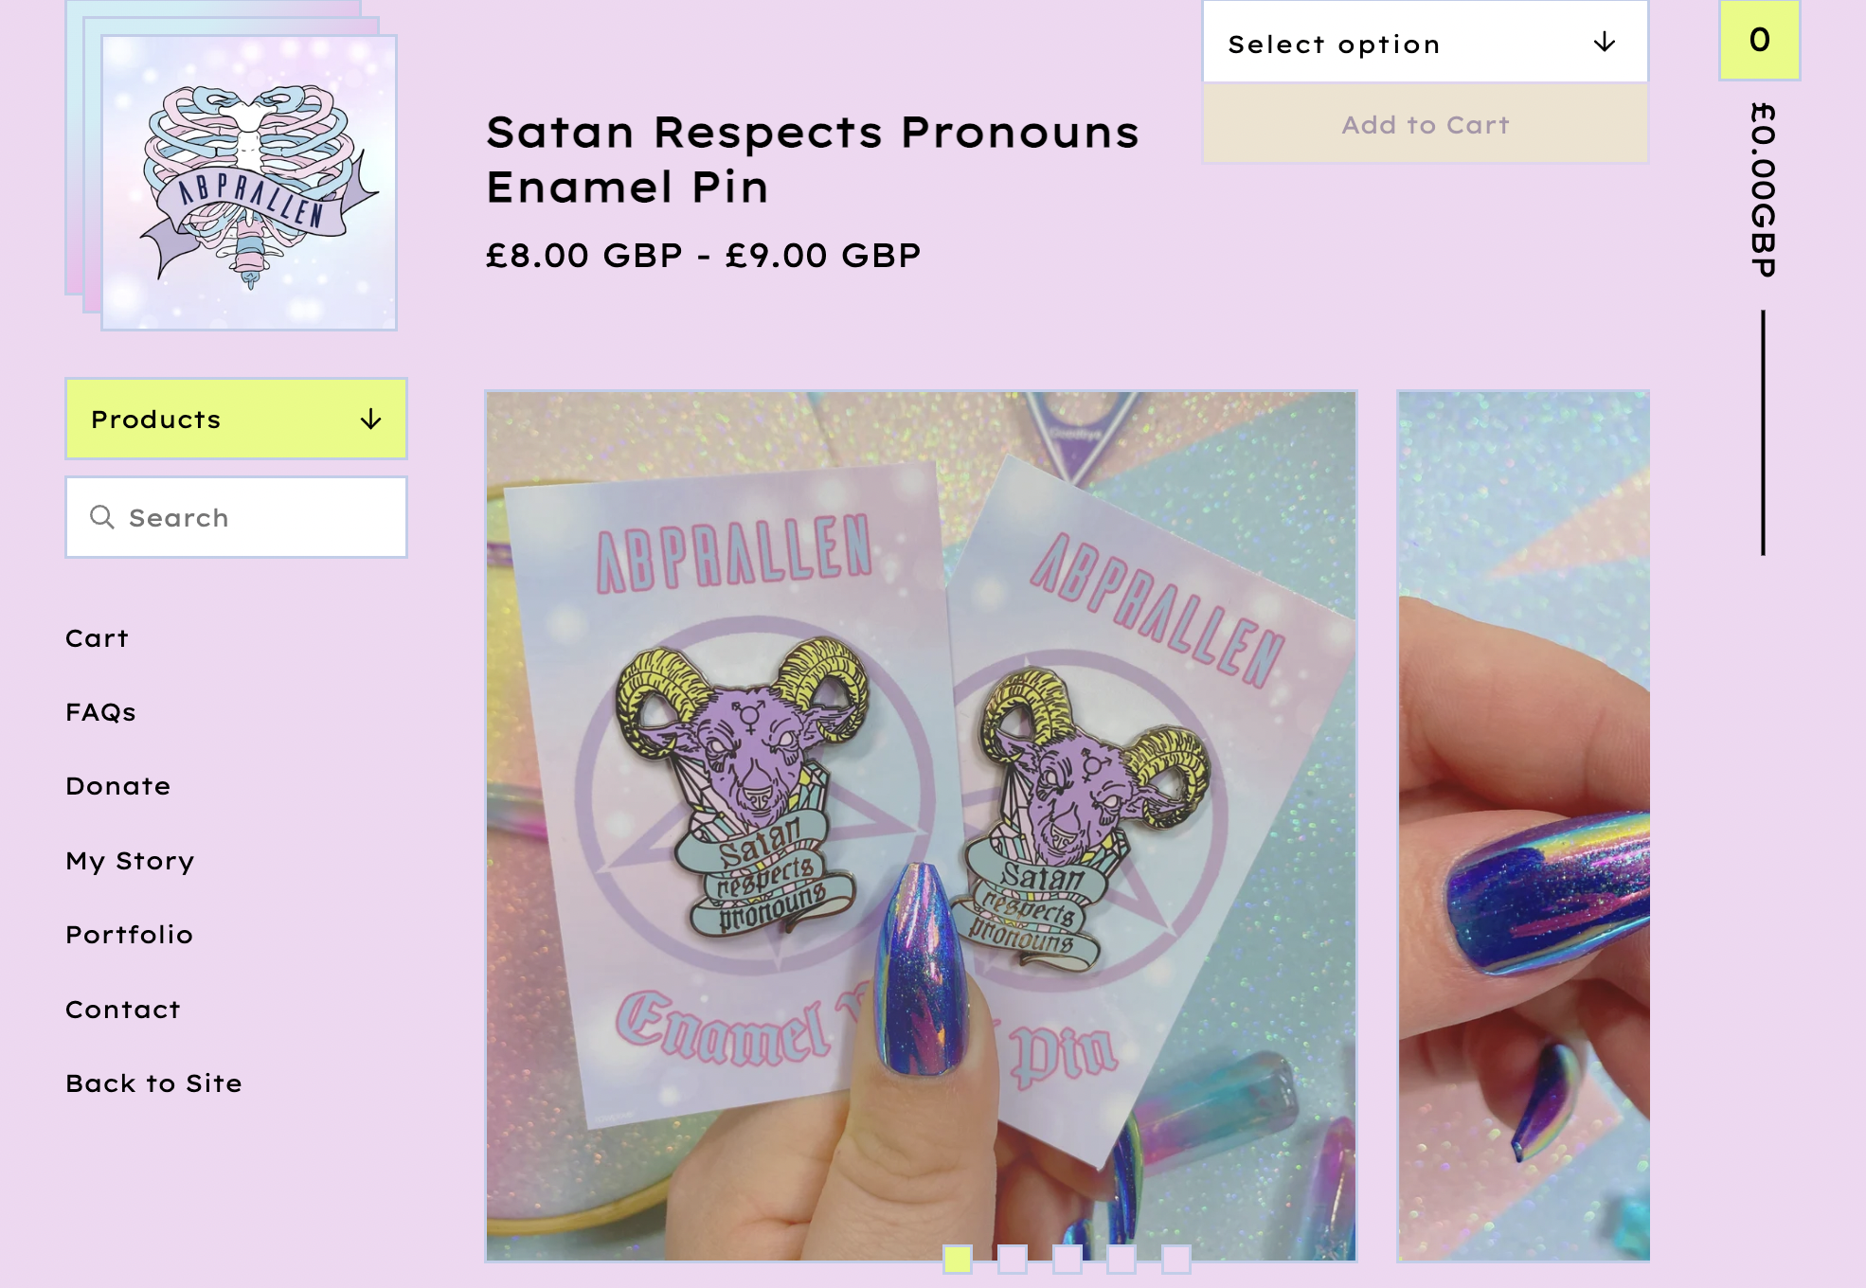Go to the FAQs page

tap(100, 712)
